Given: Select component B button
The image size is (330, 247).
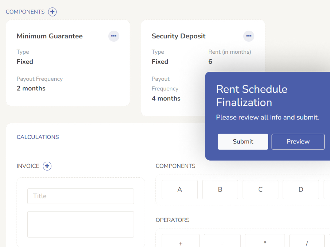Looking at the screenshot, I should (x=220, y=190).
